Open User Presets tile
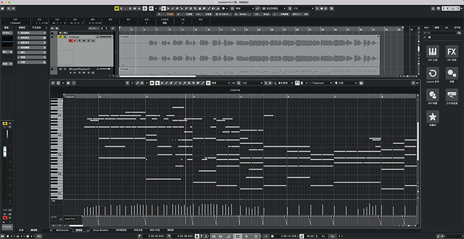This screenshot has width=464, height=239. [x=433, y=95]
